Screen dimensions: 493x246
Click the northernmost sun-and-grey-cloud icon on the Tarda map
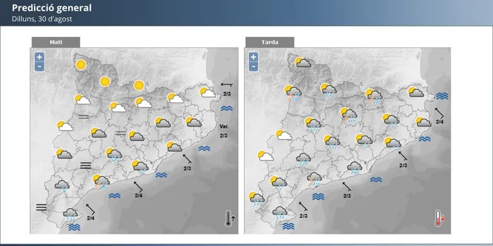pos(303,62)
